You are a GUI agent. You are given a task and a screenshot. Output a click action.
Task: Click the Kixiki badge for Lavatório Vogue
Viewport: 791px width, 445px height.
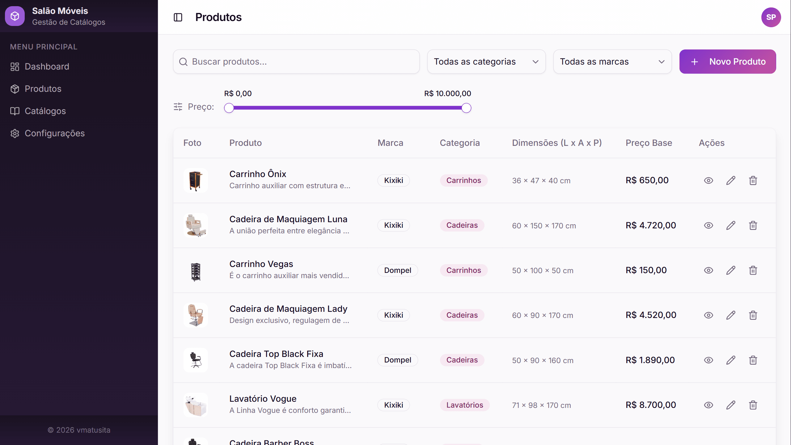coord(393,405)
